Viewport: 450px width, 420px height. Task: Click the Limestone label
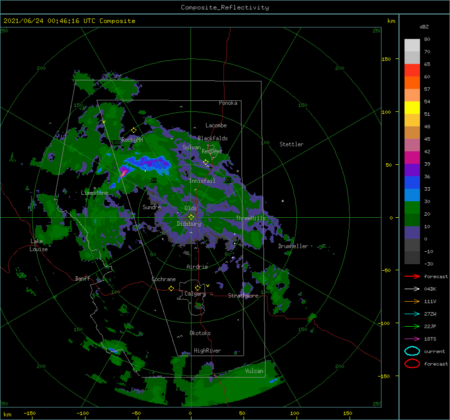(94, 193)
